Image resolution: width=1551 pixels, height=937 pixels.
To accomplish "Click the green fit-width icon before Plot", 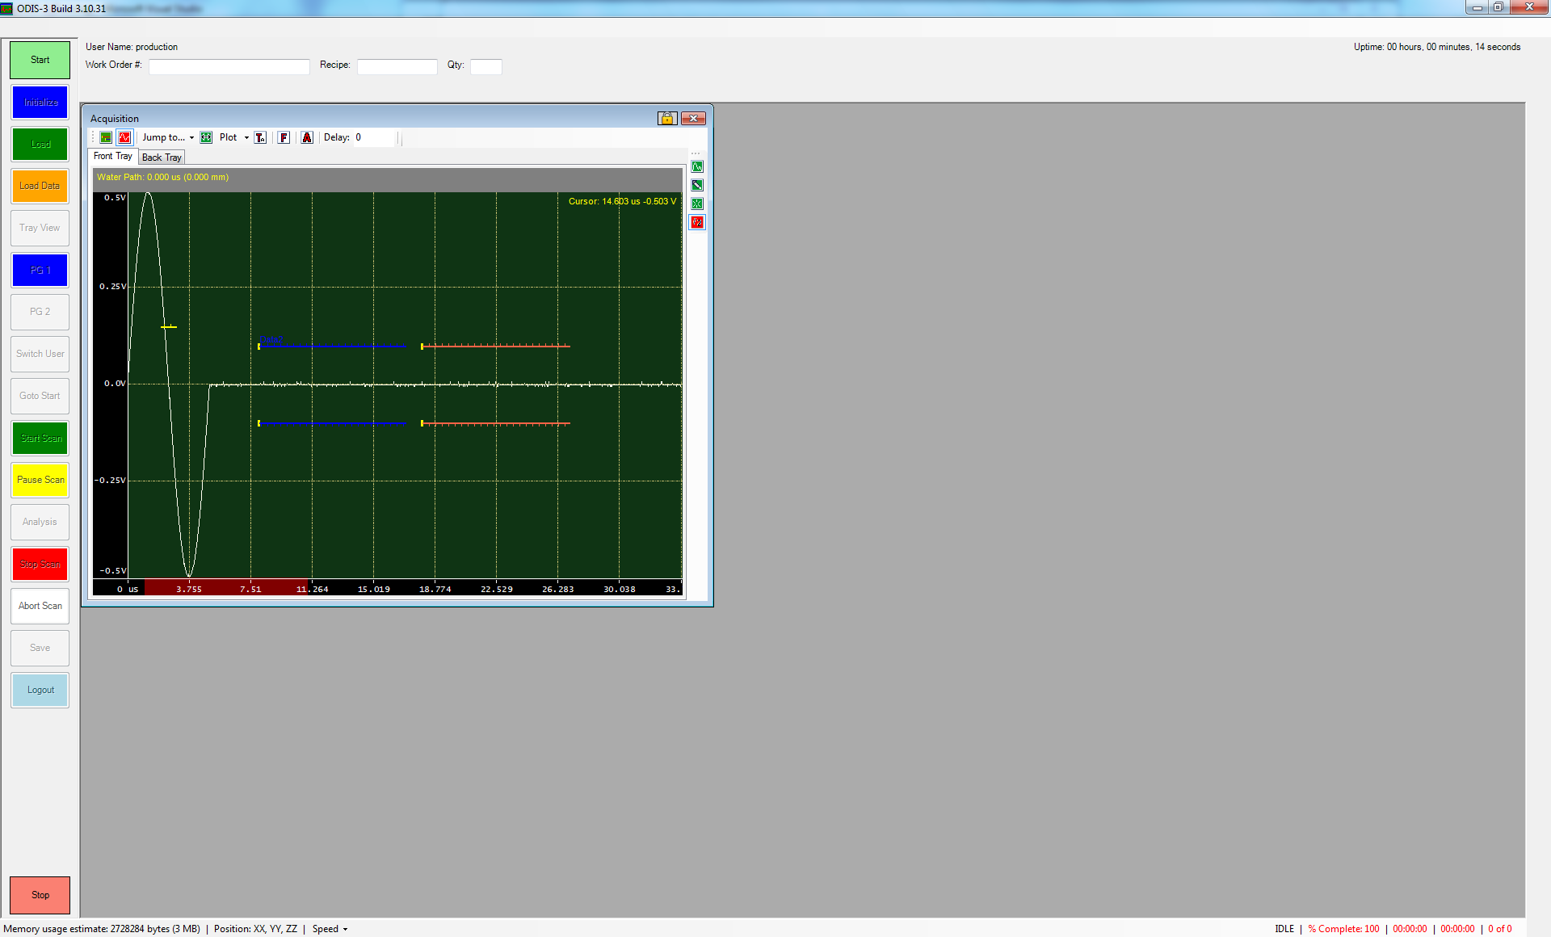I will click(x=206, y=137).
